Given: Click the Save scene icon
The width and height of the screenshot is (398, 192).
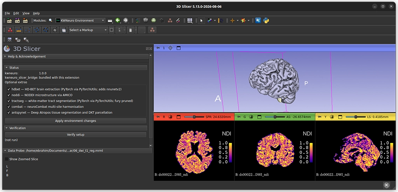Looking at the screenshot, I should [x=25, y=21].
